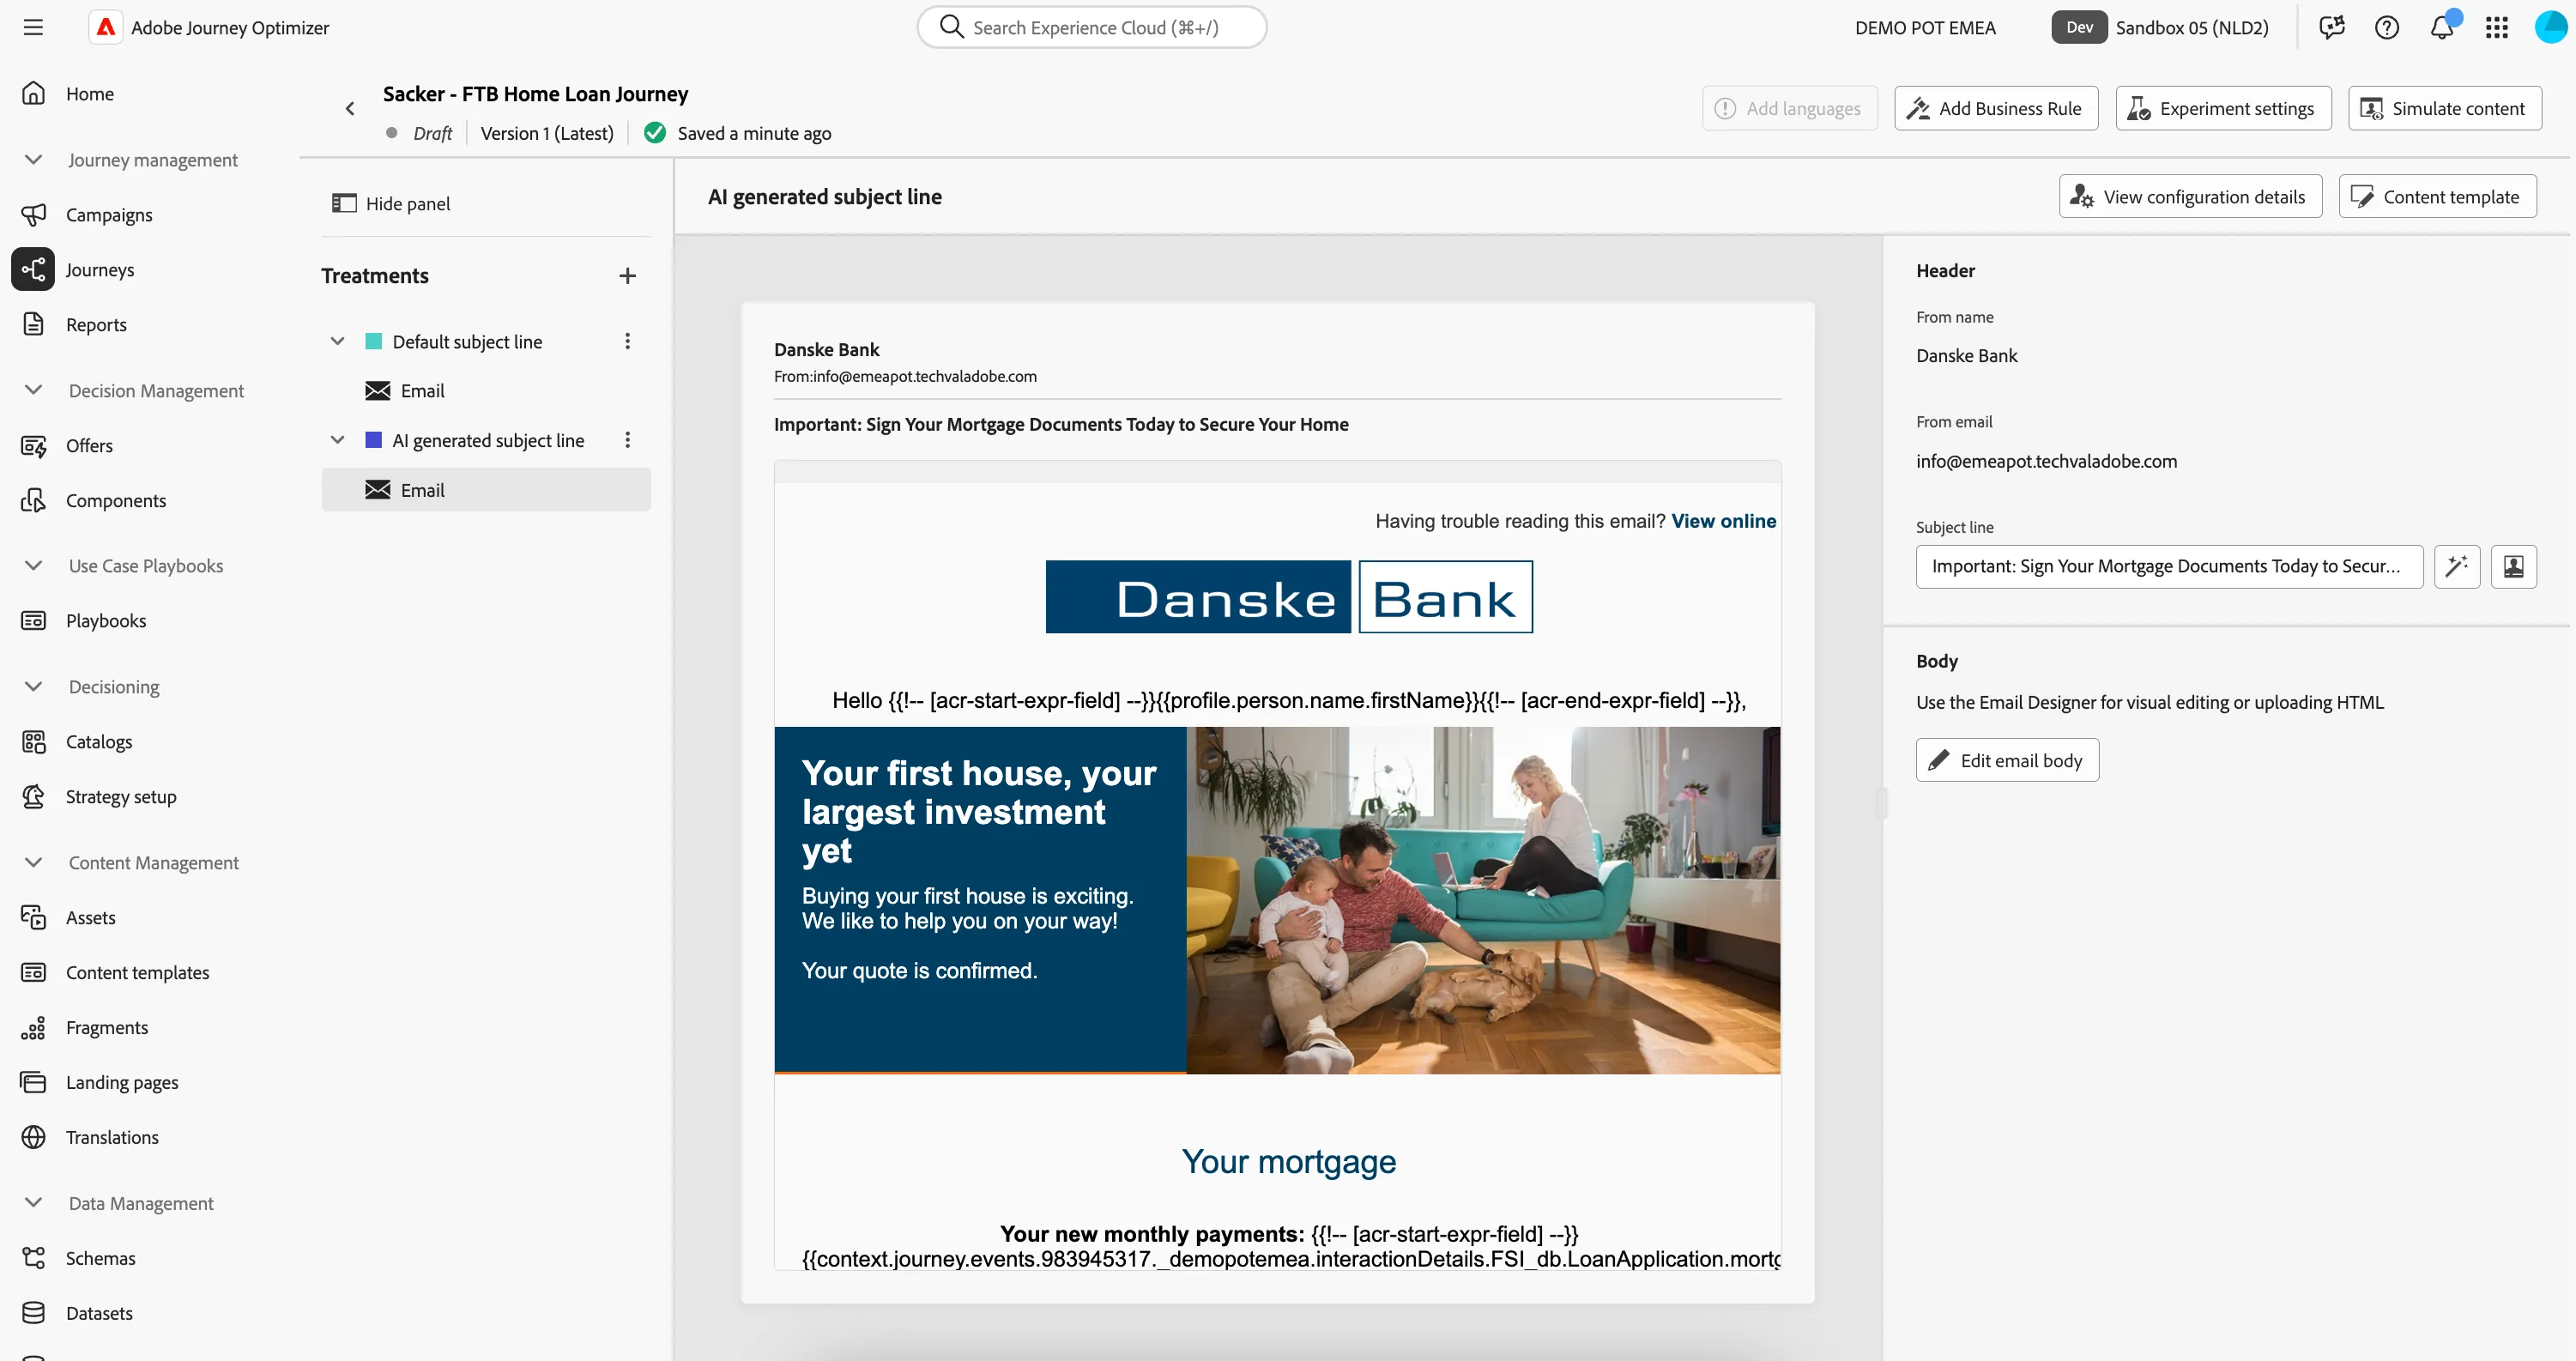The height and width of the screenshot is (1361, 2576).
Task: Open Schemas under Data Management
Action: point(100,1258)
